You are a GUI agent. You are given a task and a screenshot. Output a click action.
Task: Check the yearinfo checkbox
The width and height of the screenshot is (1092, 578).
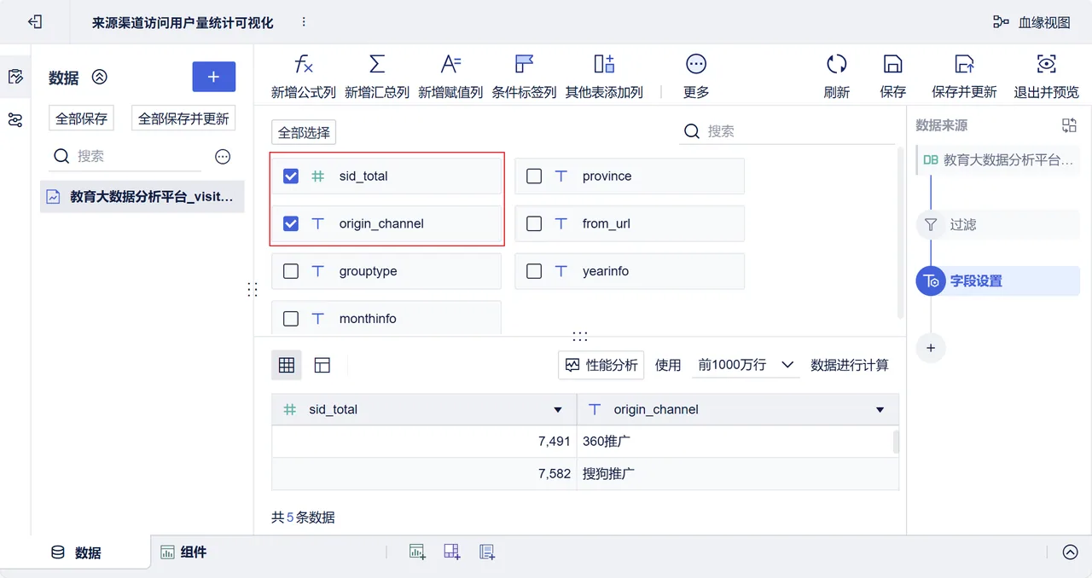point(534,271)
